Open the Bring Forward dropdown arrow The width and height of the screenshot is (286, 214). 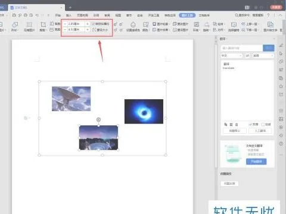click(259, 24)
